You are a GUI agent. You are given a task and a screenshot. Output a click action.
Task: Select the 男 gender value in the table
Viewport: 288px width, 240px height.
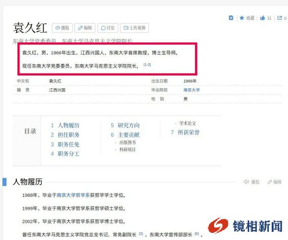click(x=185, y=99)
